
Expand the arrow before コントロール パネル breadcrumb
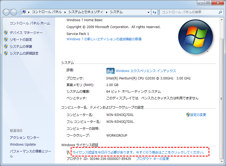pyautogui.click(x=29, y=12)
